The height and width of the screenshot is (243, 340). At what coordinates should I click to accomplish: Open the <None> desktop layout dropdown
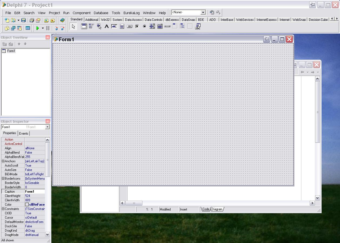pos(203,12)
